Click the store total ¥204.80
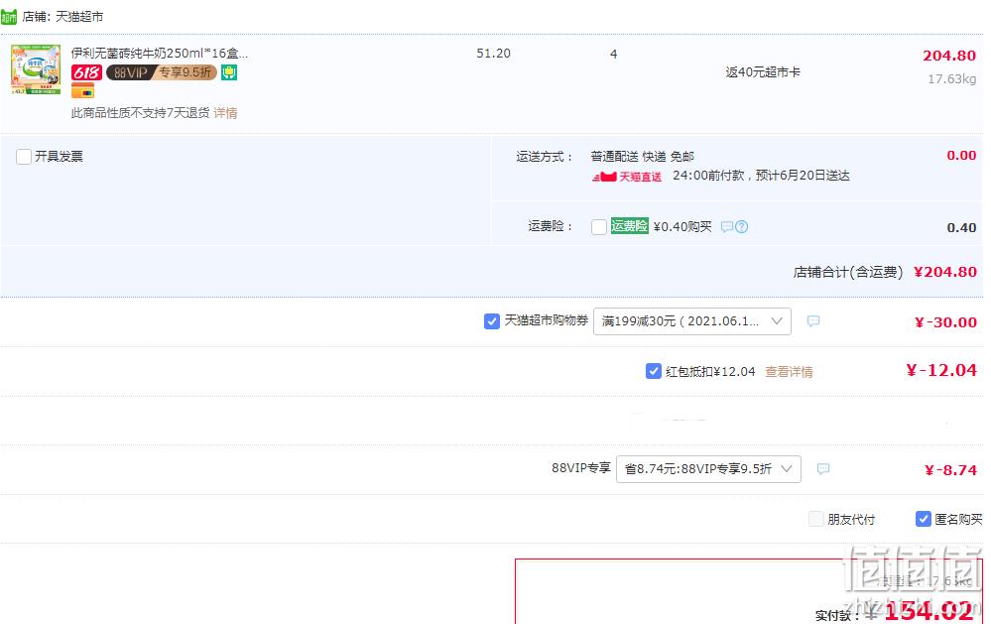The width and height of the screenshot is (991, 624). tap(945, 272)
